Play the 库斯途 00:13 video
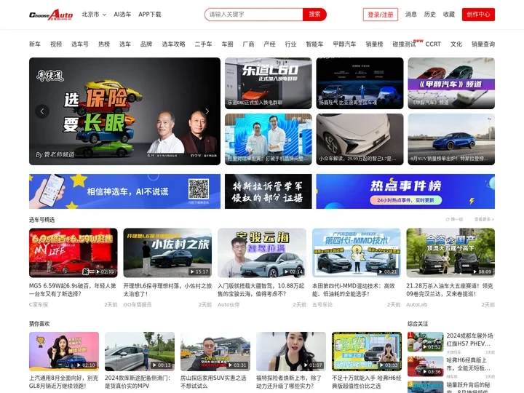Screen dimensions: 524x393 [140, 352]
